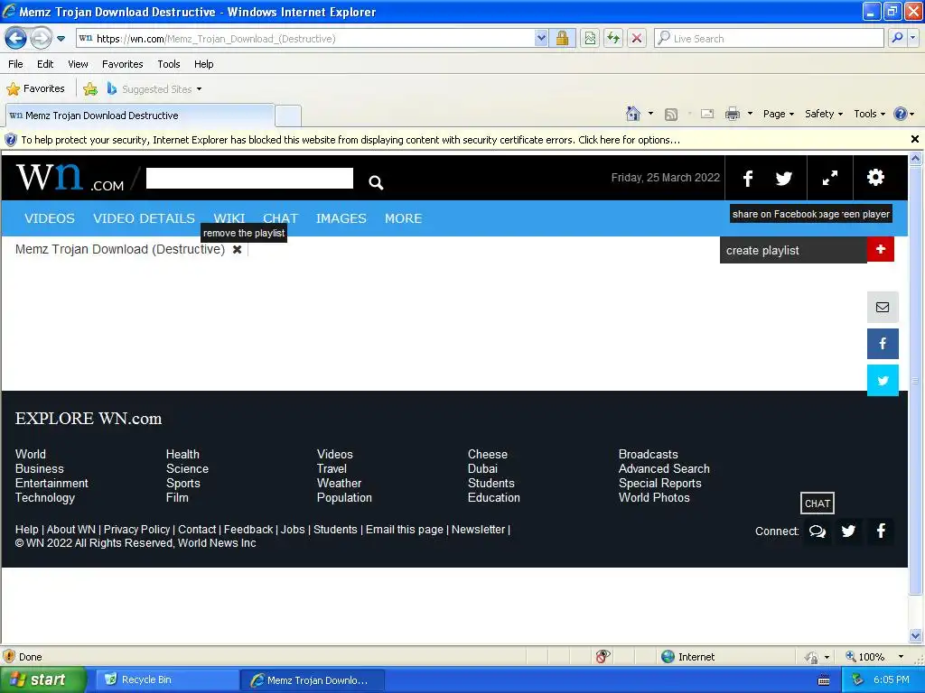Image resolution: width=925 pixels, height=693 pixels.
Task: Click the Windows start button
Action: 42,680
